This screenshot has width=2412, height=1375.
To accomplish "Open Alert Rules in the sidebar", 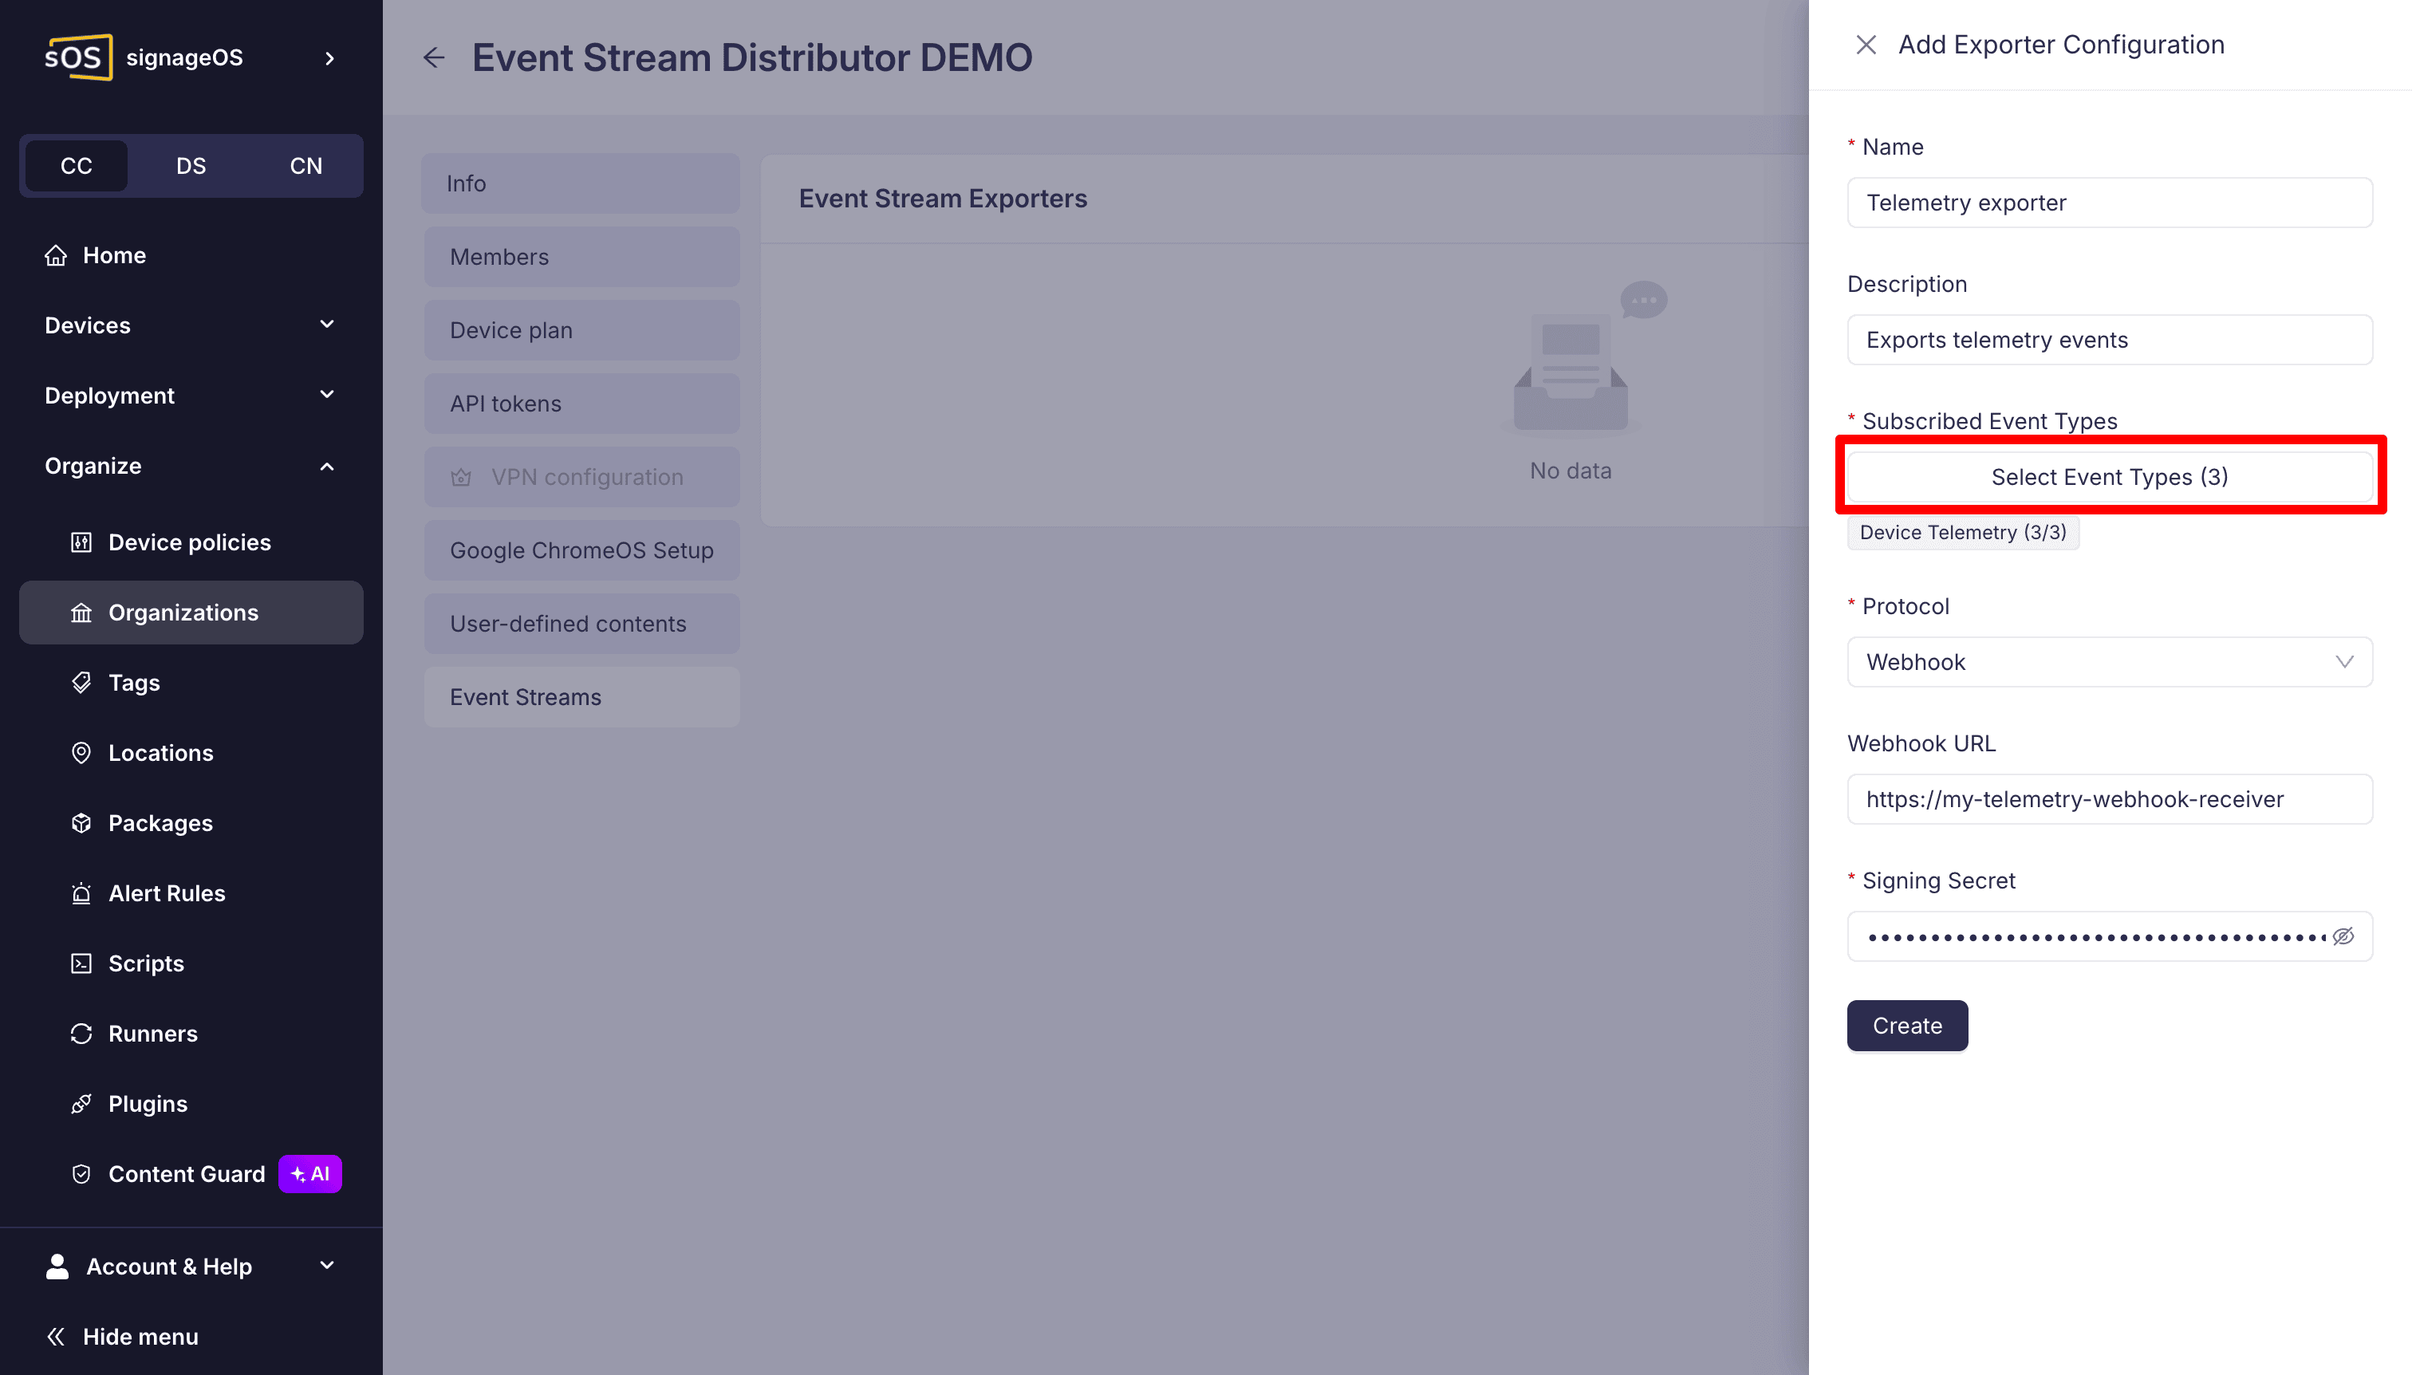I will pyautogui.click(x=191, y=893).
